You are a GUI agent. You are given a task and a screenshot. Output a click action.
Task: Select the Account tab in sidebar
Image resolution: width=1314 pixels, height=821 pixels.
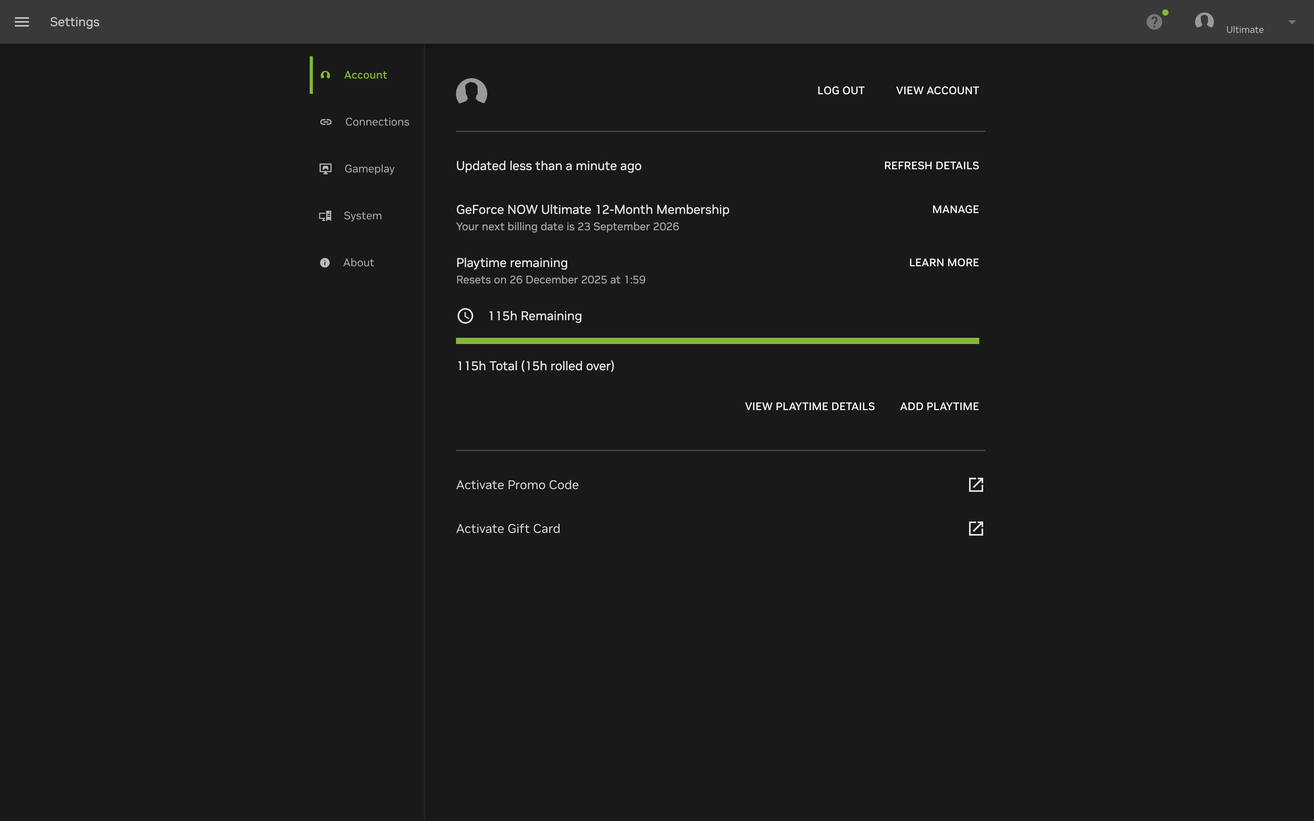tap(365, 75)
